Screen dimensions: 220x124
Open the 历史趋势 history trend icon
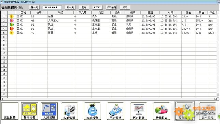click(x=138, y=111)
